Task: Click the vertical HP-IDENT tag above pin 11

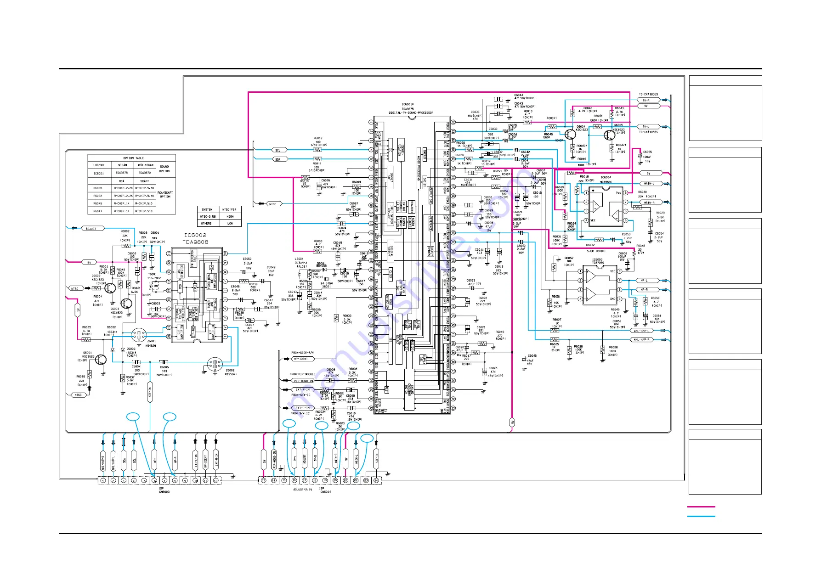Action: point(205,459)
